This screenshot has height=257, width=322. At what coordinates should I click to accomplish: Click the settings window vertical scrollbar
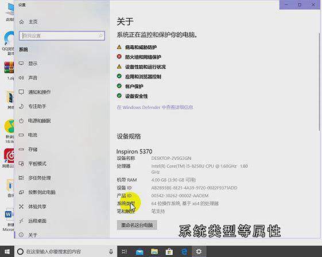coord(319,82)
